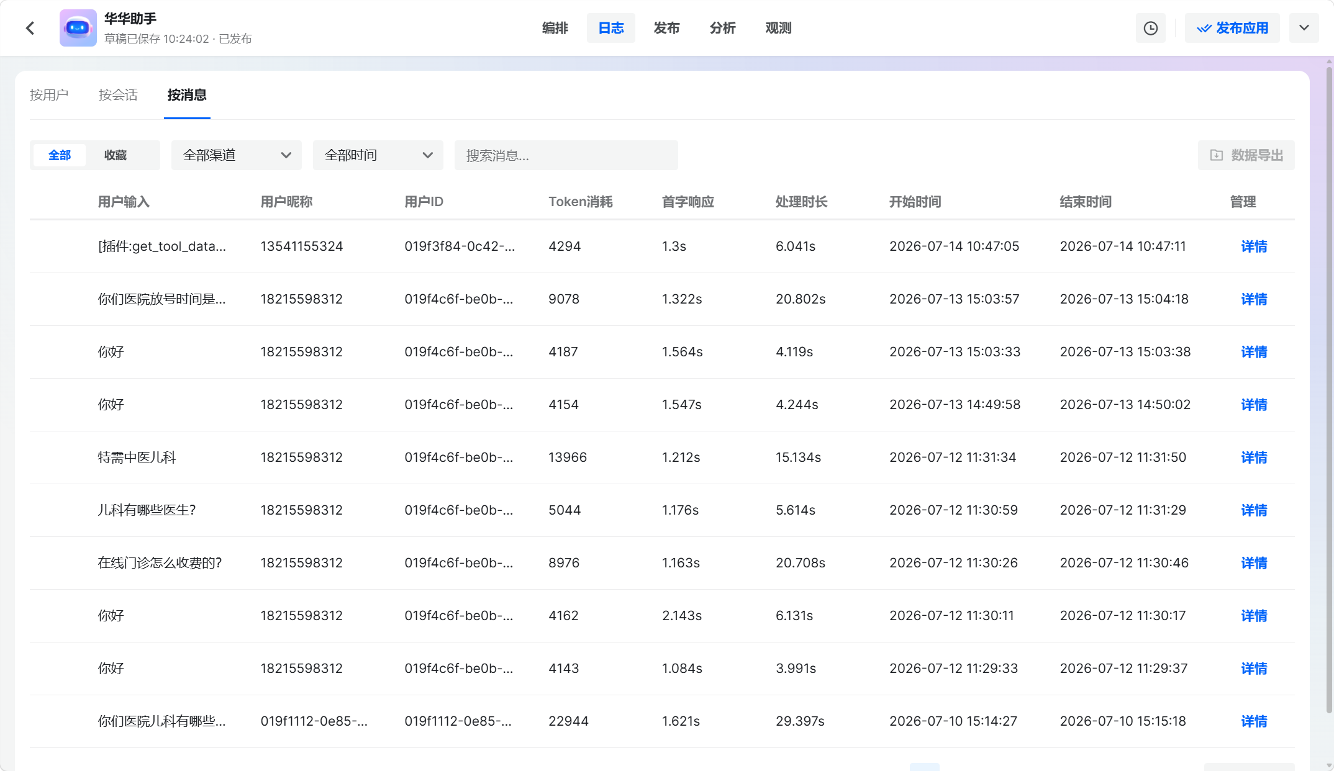Click the 处理时长 column header
1334x771 pixels.
802,202
